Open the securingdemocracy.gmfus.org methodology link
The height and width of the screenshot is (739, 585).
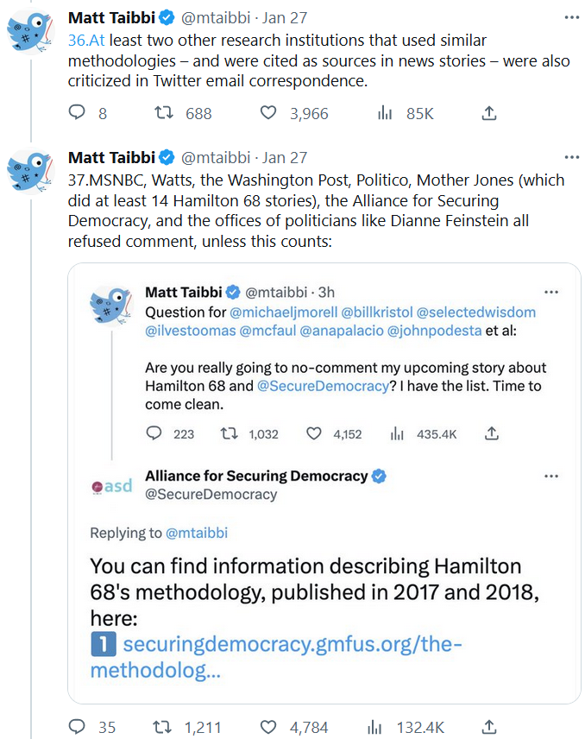click(276, 656)
